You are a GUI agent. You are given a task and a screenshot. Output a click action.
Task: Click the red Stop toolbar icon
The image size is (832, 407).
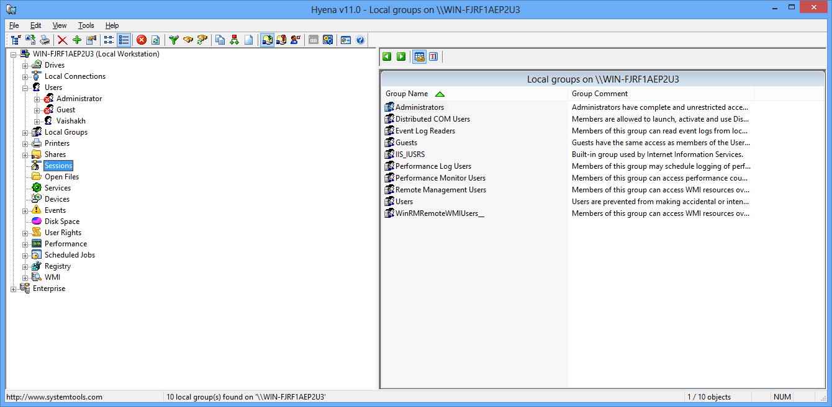pyautogui.click(x=141, y=40)
